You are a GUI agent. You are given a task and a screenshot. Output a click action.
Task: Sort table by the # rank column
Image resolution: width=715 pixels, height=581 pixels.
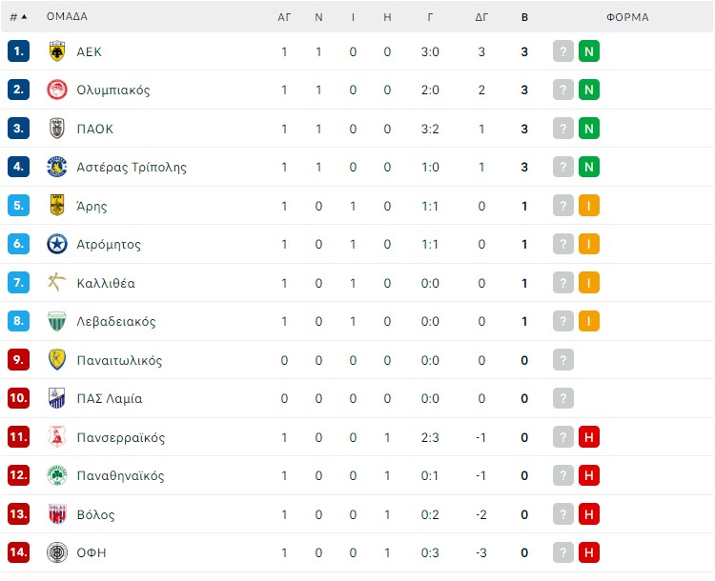pyautogui.click(x=18, y=17)
